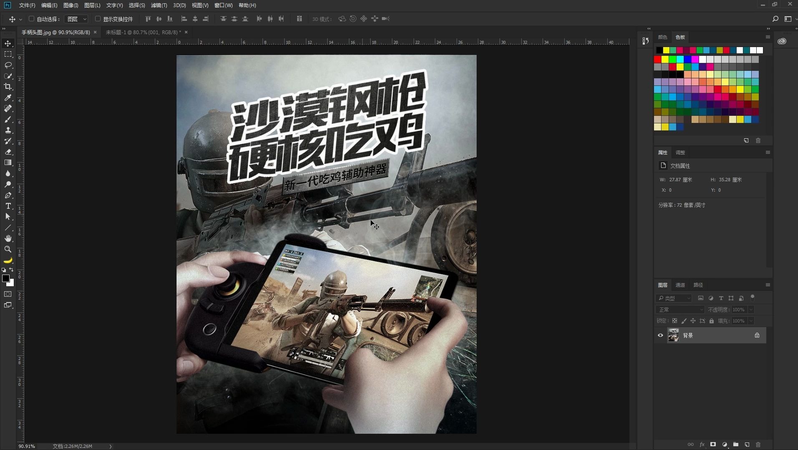Open the Layers panel menu
Screen dimensions: 798x450
[x=768, y=285]
